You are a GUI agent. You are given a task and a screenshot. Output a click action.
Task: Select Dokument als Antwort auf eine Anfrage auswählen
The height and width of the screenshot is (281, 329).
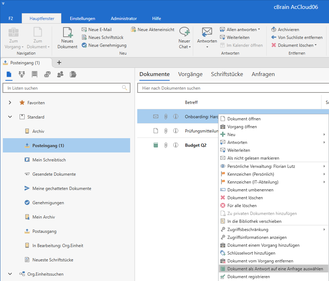pos(275,269)
